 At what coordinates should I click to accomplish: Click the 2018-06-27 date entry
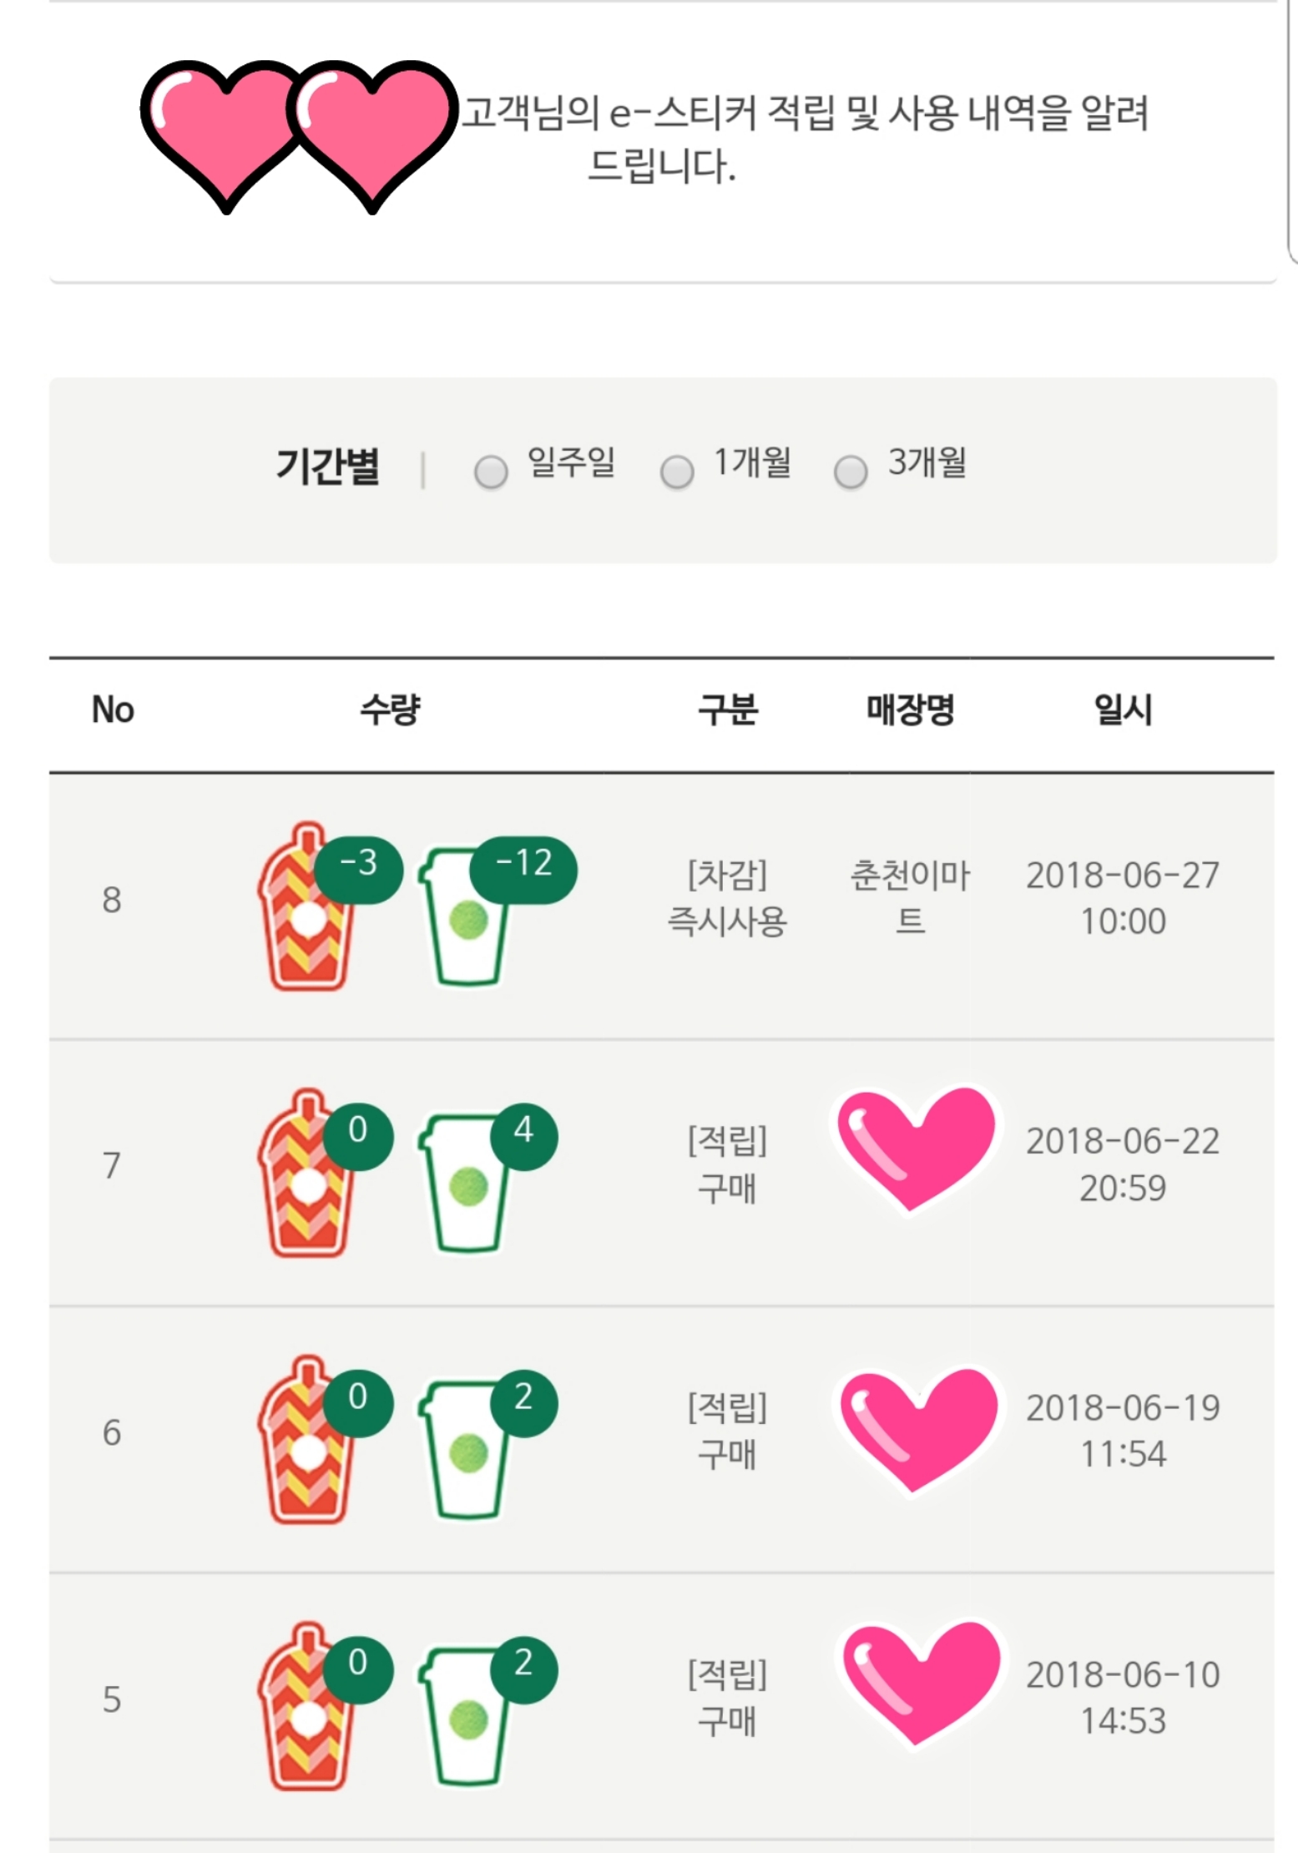point(1123,898)
